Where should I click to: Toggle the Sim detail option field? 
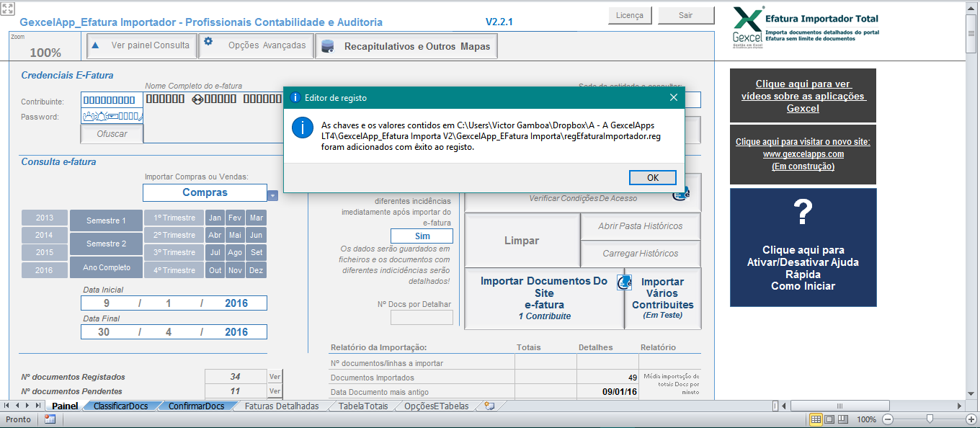(x=422, y=236)
